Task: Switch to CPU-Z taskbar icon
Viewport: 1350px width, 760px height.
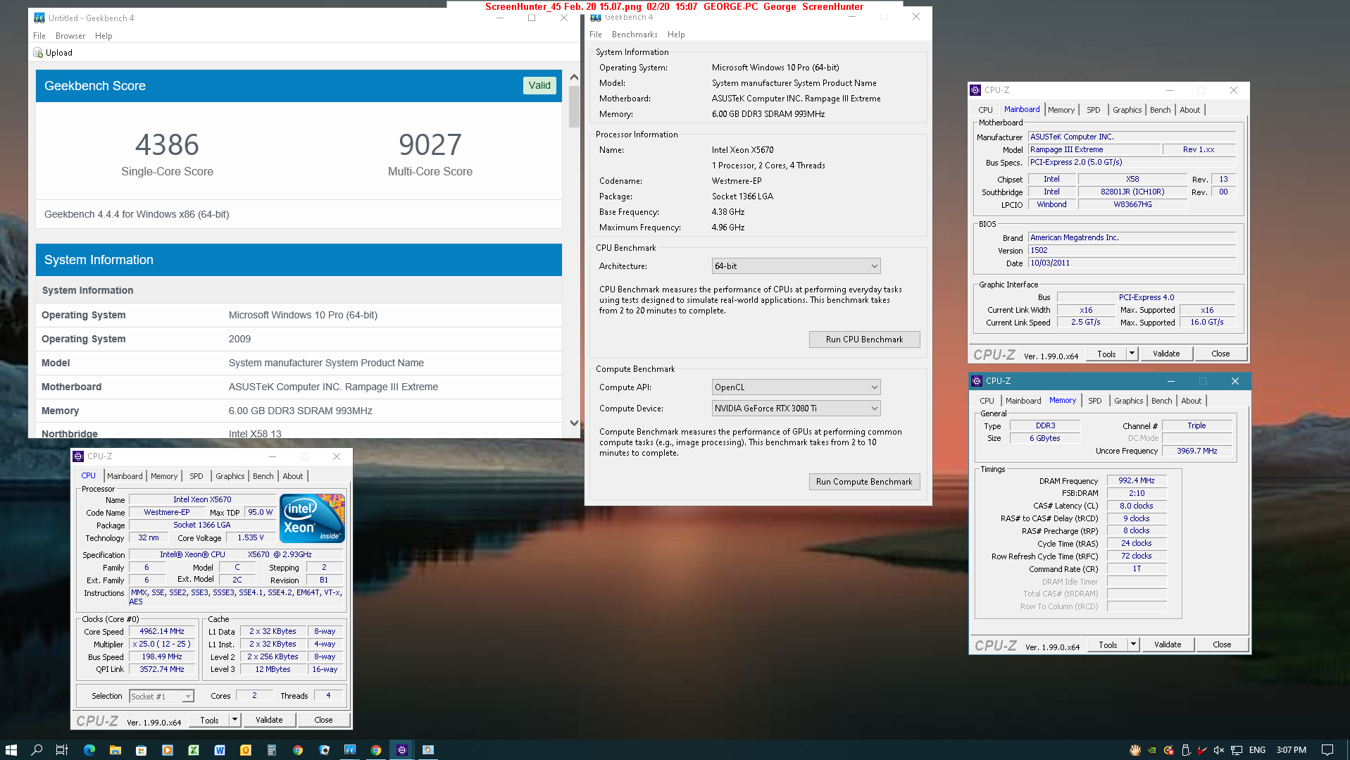Action: (x=402, y=749)
